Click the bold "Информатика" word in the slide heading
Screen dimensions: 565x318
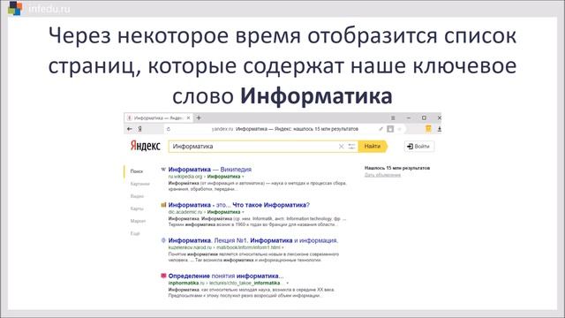tap(316, 96)
